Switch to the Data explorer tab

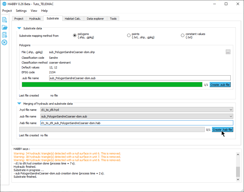tap(95, 19)
